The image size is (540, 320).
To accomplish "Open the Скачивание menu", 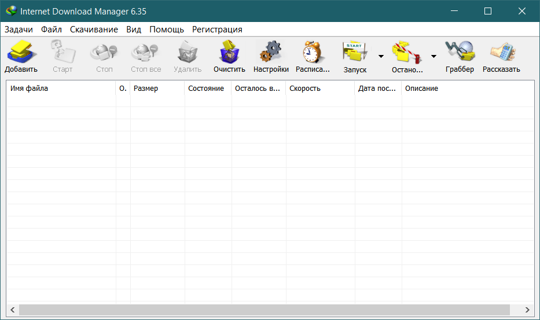I will [94, 30].
